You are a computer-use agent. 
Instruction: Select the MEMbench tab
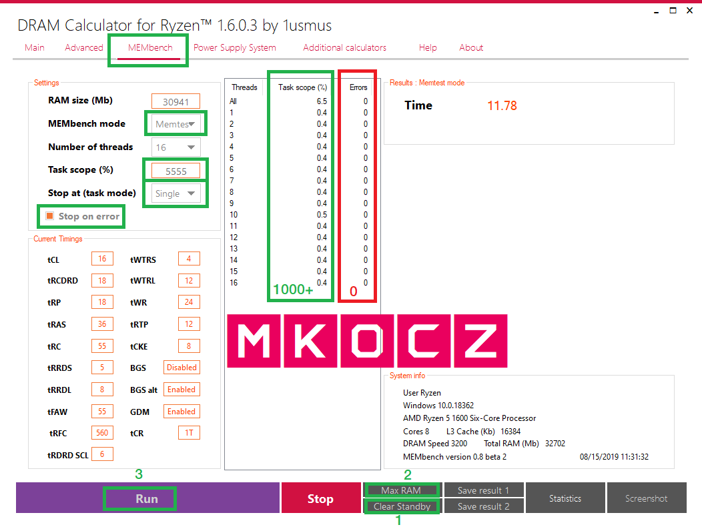tap(150, 47)
